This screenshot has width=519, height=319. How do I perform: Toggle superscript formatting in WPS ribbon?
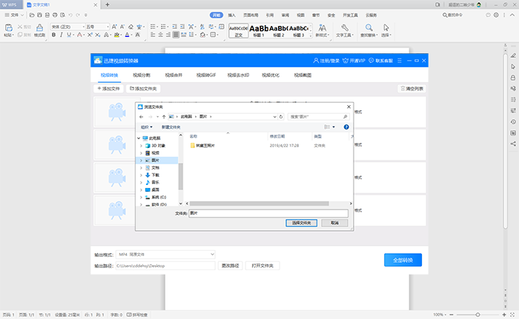coord(90,35)
